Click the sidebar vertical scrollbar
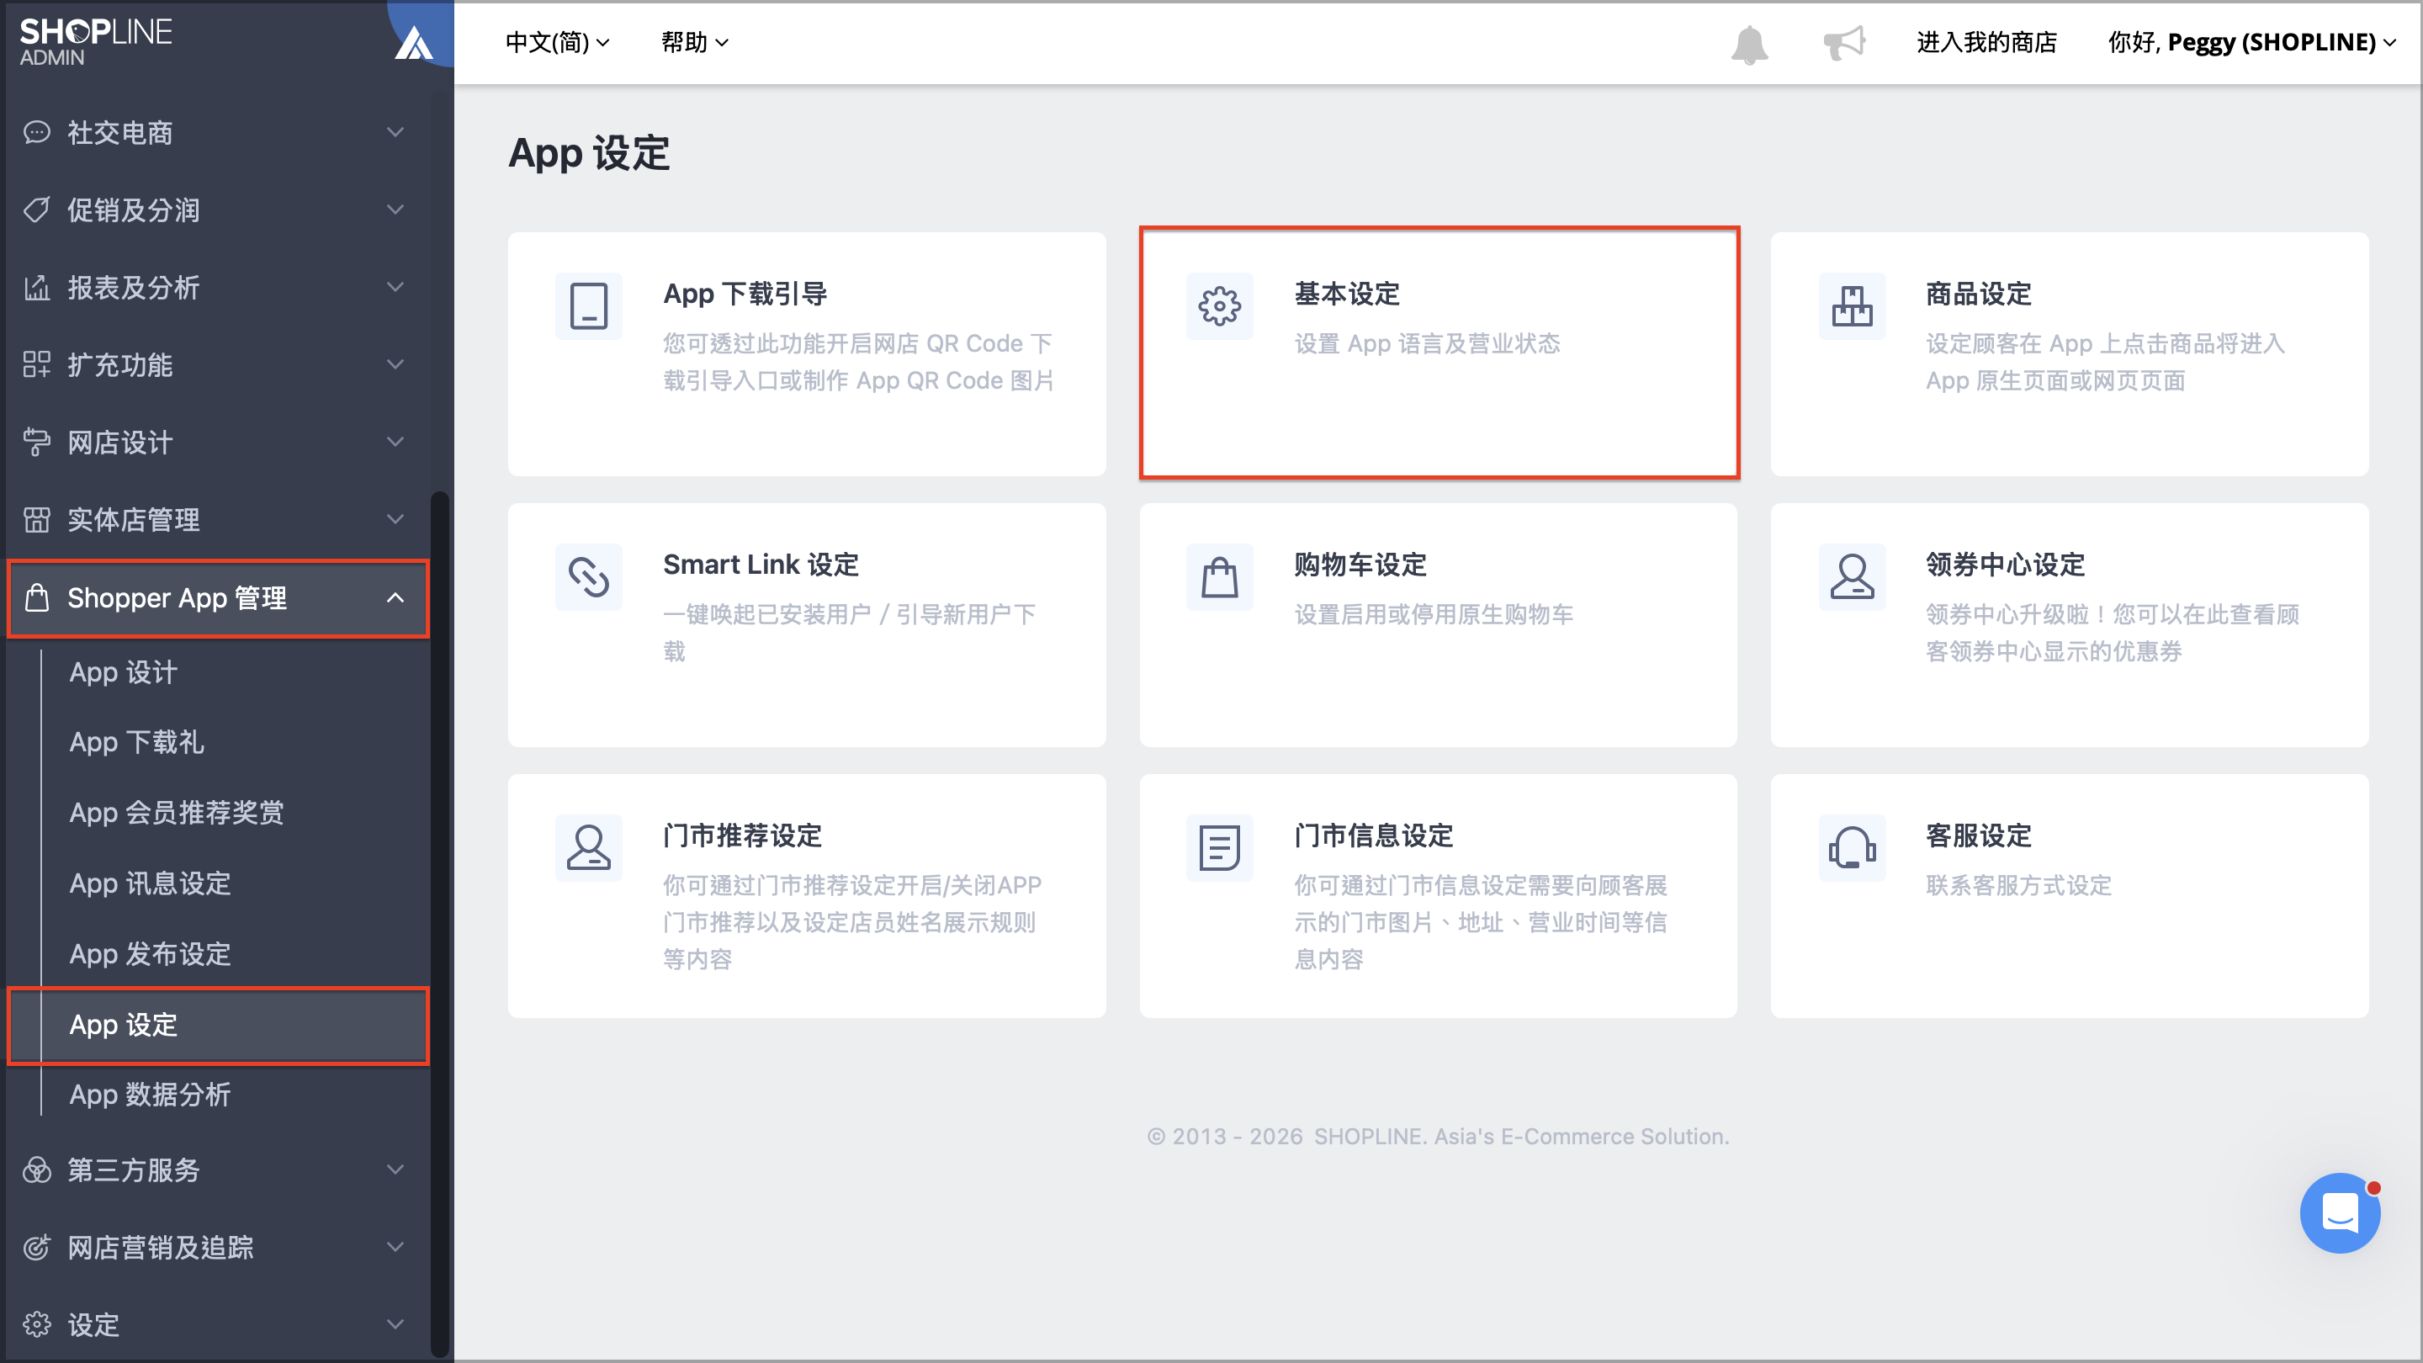 (x=439, y=922)
